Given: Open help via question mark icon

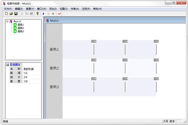Looking at the screenshot, I should coord(38,14).
